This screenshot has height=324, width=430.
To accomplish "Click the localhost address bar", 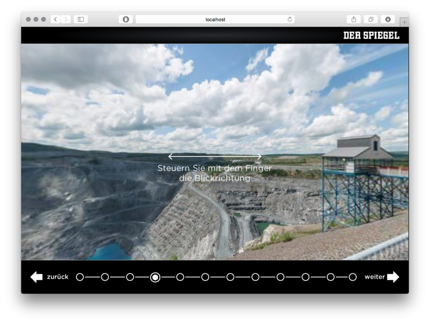I will click(215, 19).
